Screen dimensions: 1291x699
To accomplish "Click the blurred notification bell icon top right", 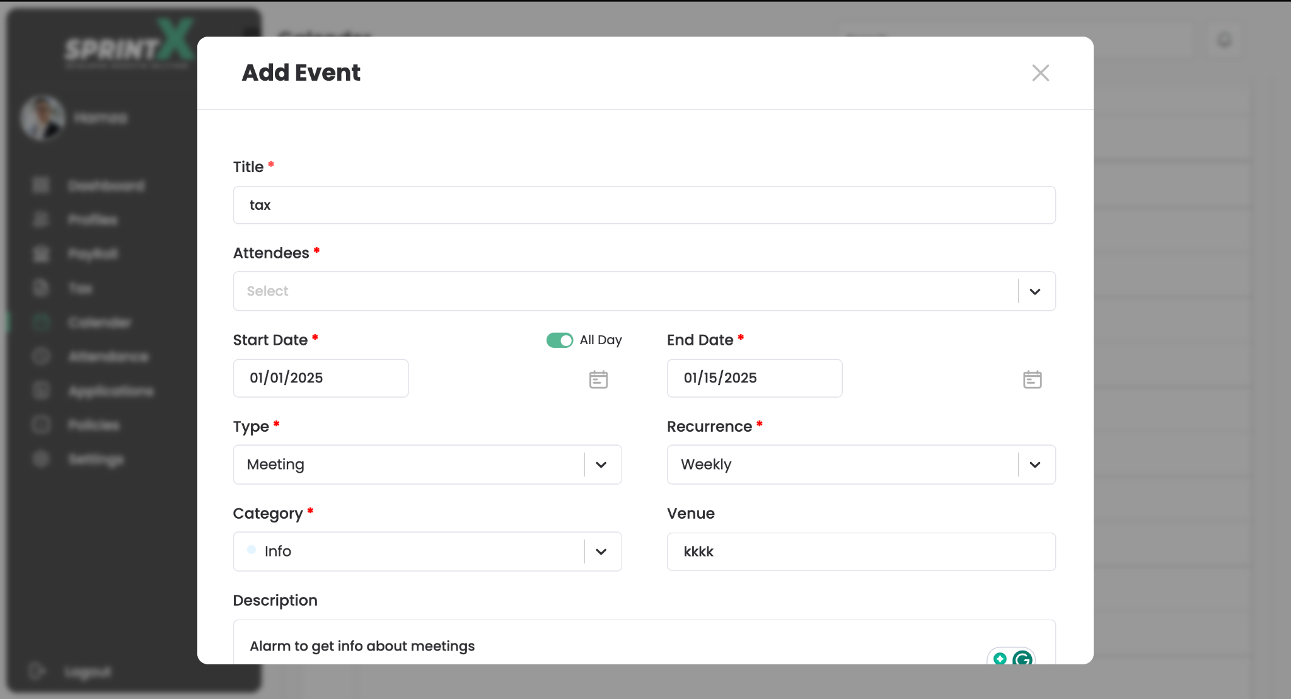I will (x=1224, y=41).
